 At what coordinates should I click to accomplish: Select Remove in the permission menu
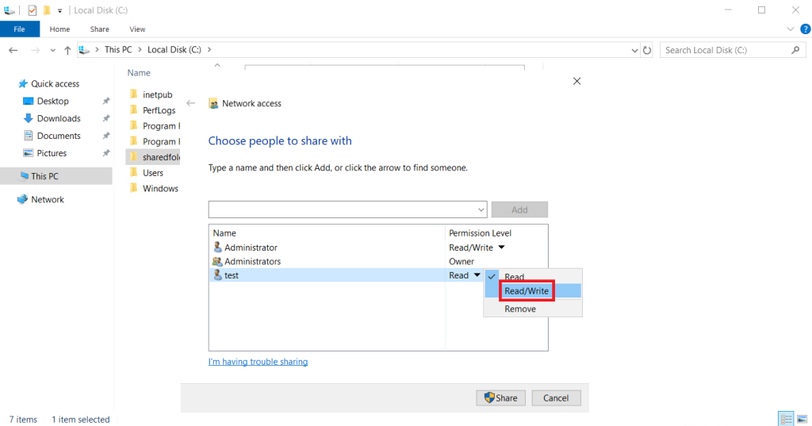pos(520,309)
